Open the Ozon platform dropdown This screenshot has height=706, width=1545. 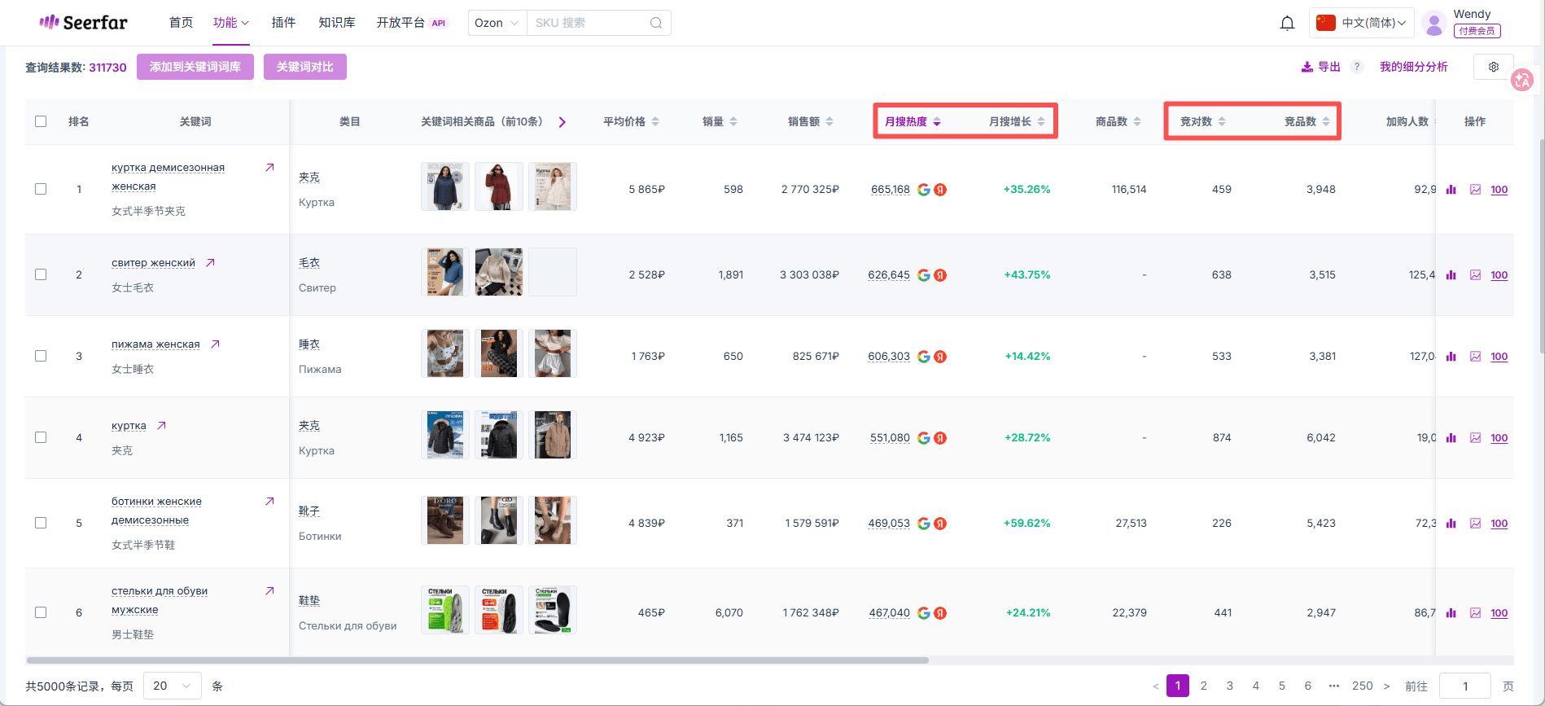[x=497, y=23]
